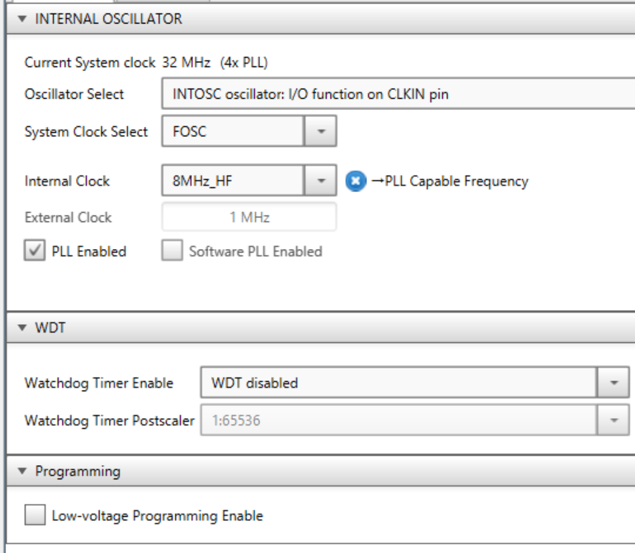Image resolution: width=635 pixels, height=553 pixels.
Task: Open the System Clock Select dropdown arrow
Action: click(321, 131)
